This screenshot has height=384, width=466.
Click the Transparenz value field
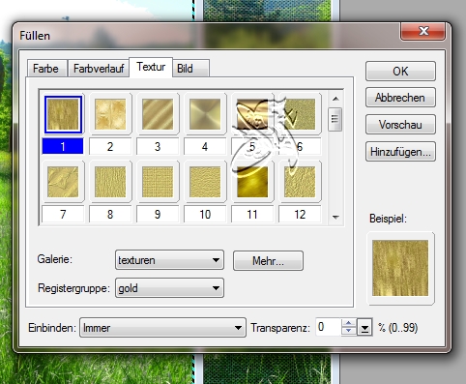(x=329, y=327)
